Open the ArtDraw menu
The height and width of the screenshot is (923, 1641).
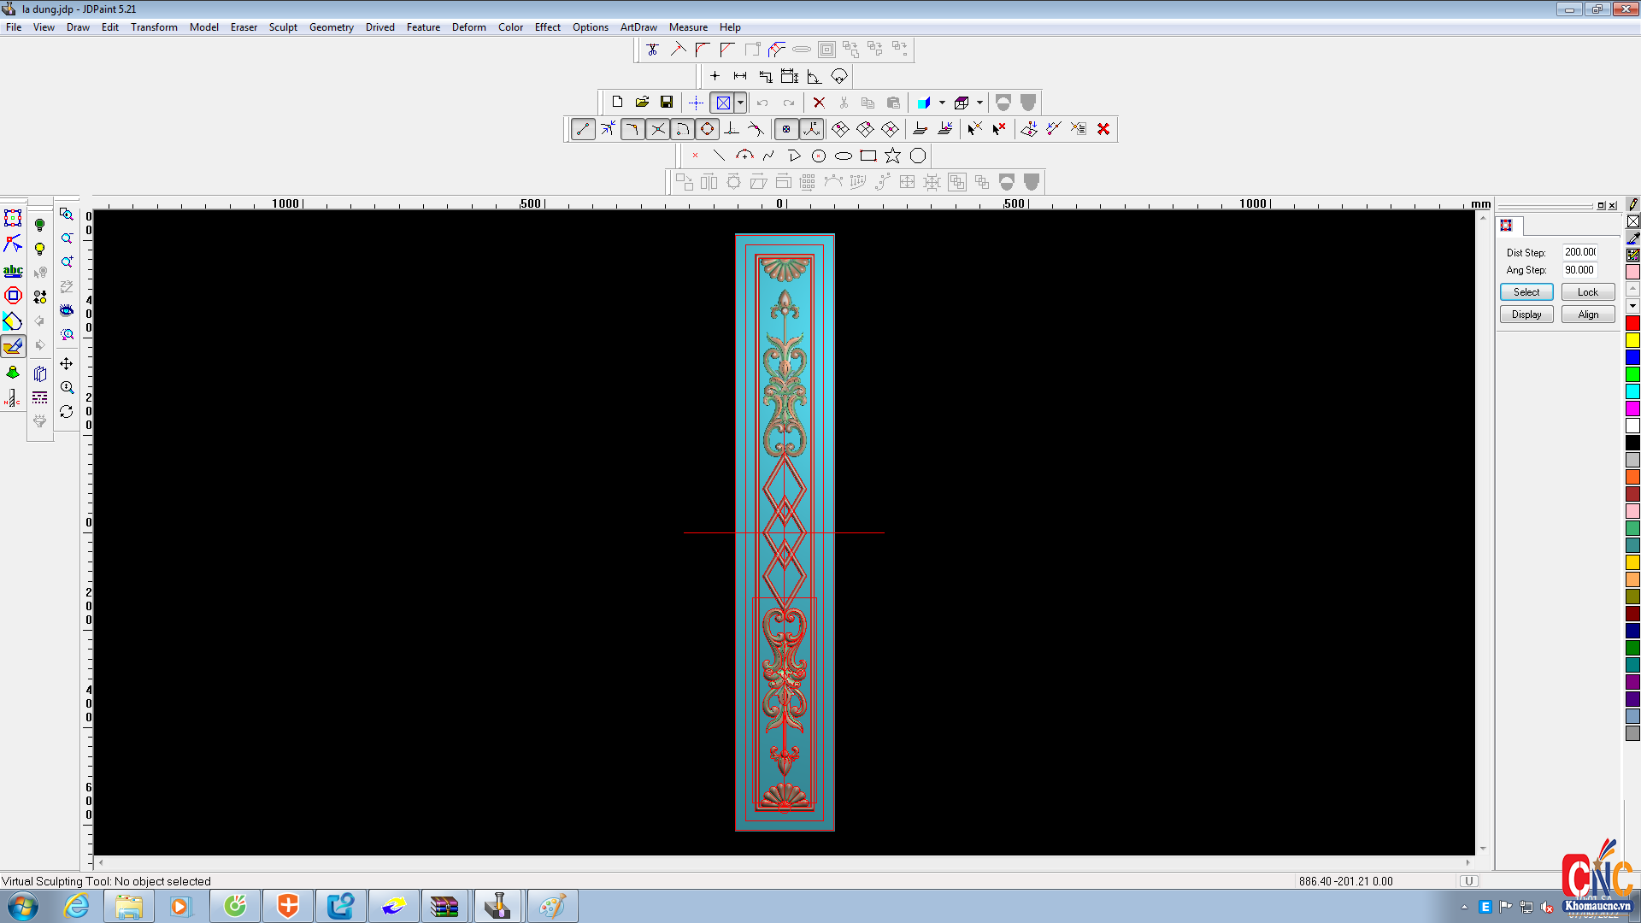click(638, 27)
